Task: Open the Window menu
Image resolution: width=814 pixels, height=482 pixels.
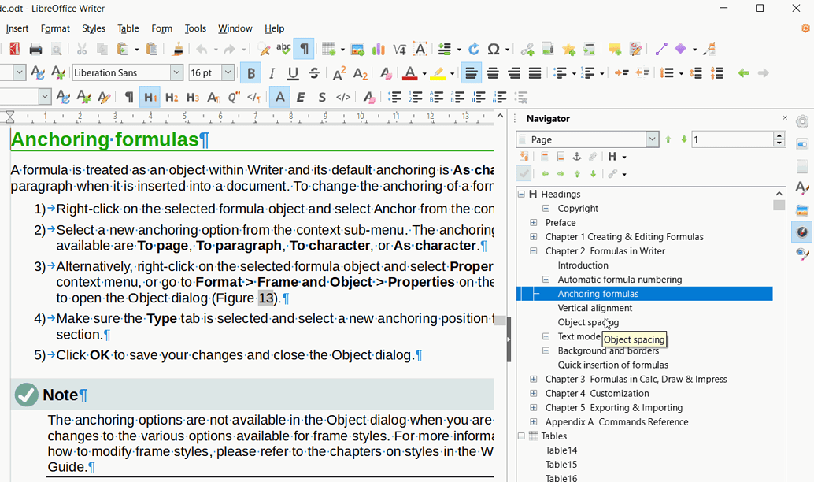Action: point(235,28)
